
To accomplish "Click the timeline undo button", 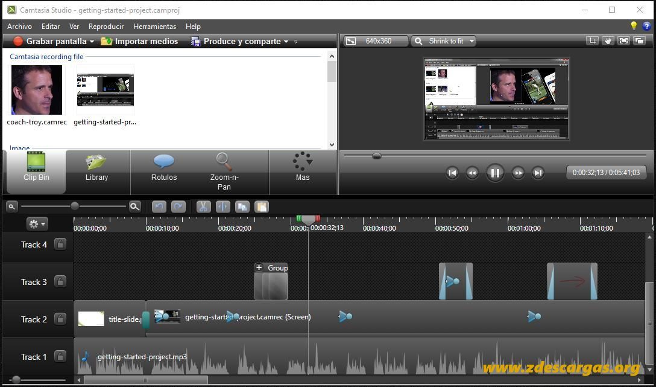I will coord(159,206).
